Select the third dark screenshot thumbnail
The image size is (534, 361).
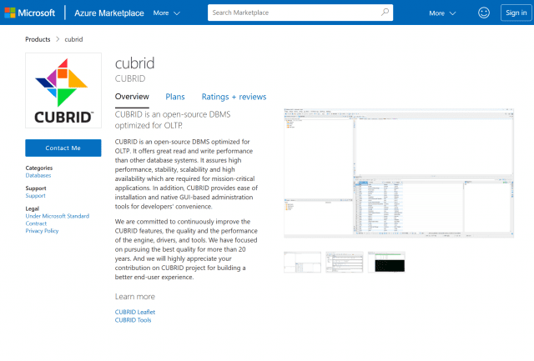(386, 262)
